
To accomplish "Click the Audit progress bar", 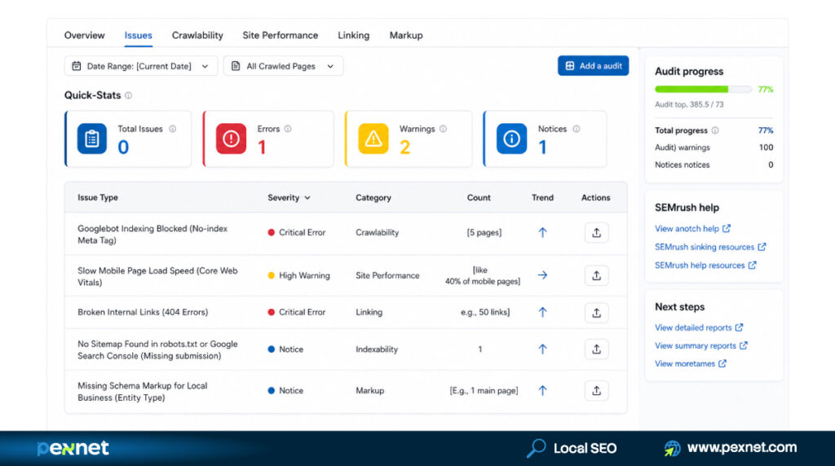I will pyautogui.click(x=703, y=90).
